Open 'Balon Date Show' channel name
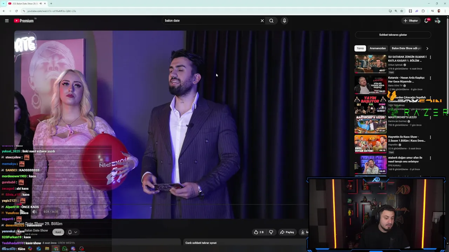This screenshot has height=252, width=449. [x=36, y=231]
